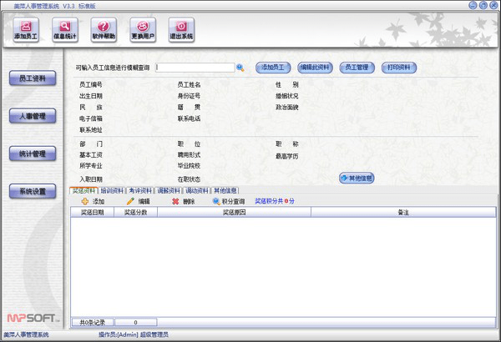Click the 积分查询 search icon
The image size is (501, 342).
(x=216, y=201)
